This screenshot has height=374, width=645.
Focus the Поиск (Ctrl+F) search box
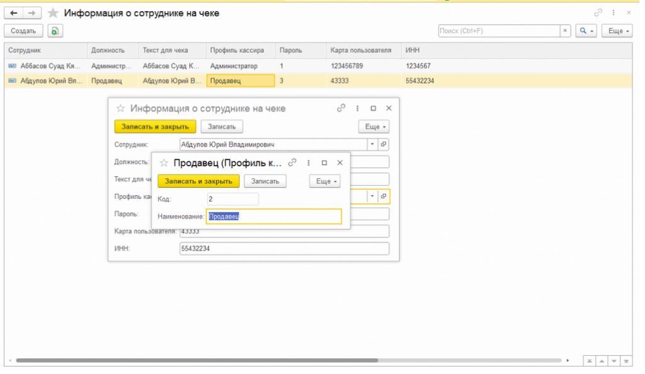click(499, 31)
